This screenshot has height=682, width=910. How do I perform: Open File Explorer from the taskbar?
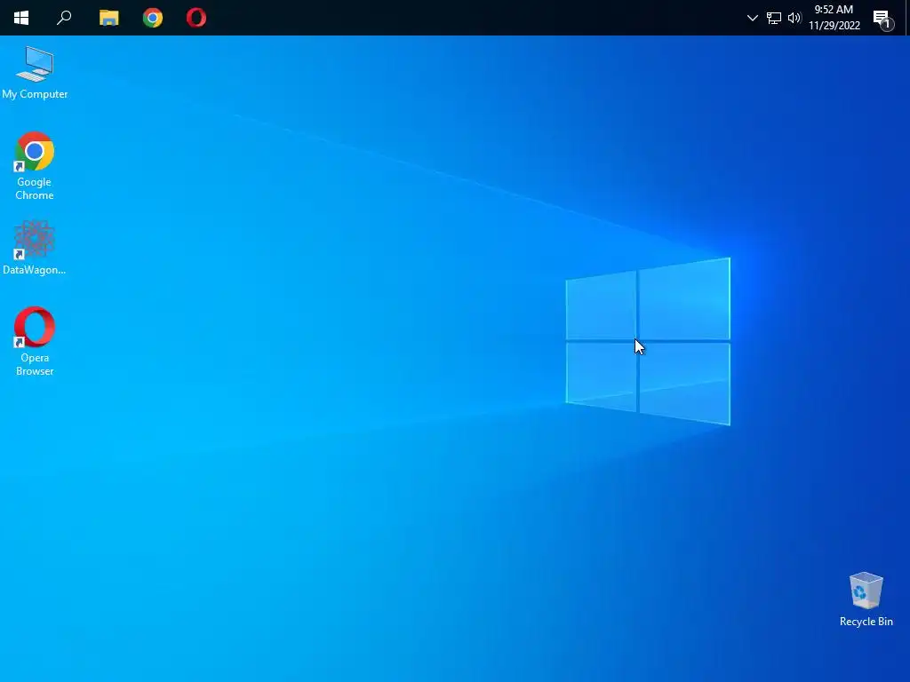pos(108,18)
